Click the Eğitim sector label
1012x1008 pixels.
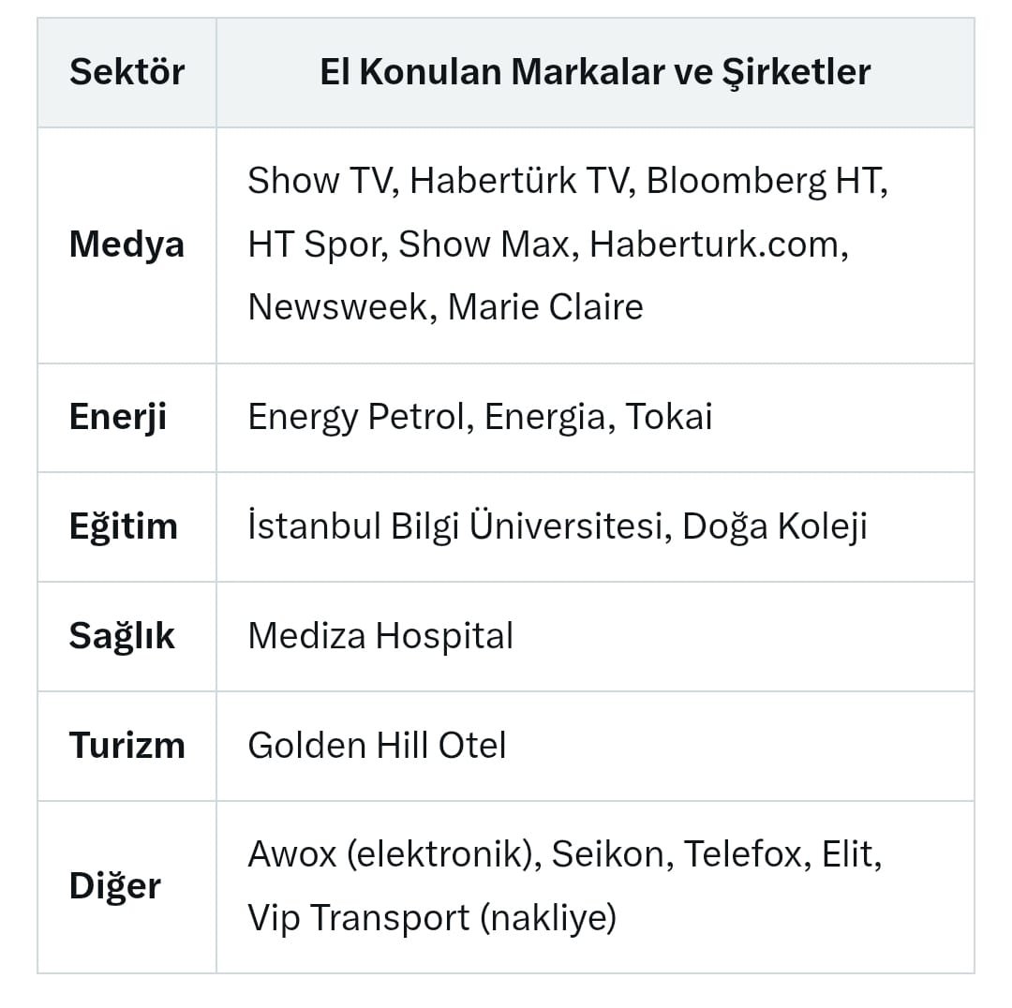123,526
